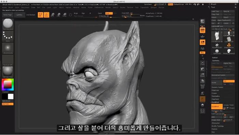239x135 pixels.
Task: Select the Sphere3D tool thumbnail
Action: pos(217,52)
